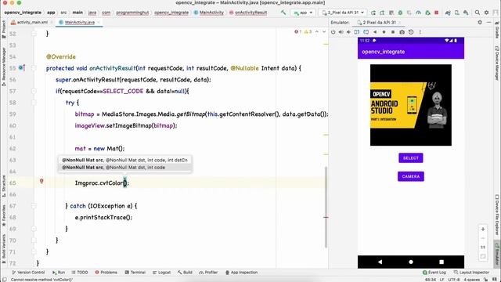Click the onActivityResult breadcrumb item
501x282 pixels.
pos(248,13)
